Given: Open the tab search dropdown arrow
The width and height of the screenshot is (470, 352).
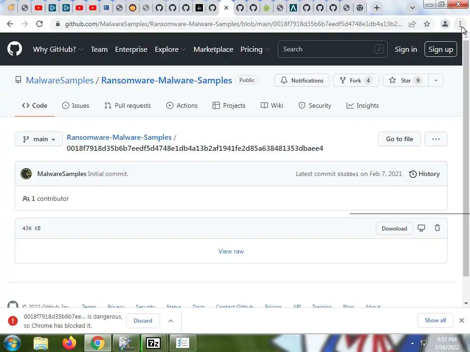Looking at the screenshot, I should (413, 8).
